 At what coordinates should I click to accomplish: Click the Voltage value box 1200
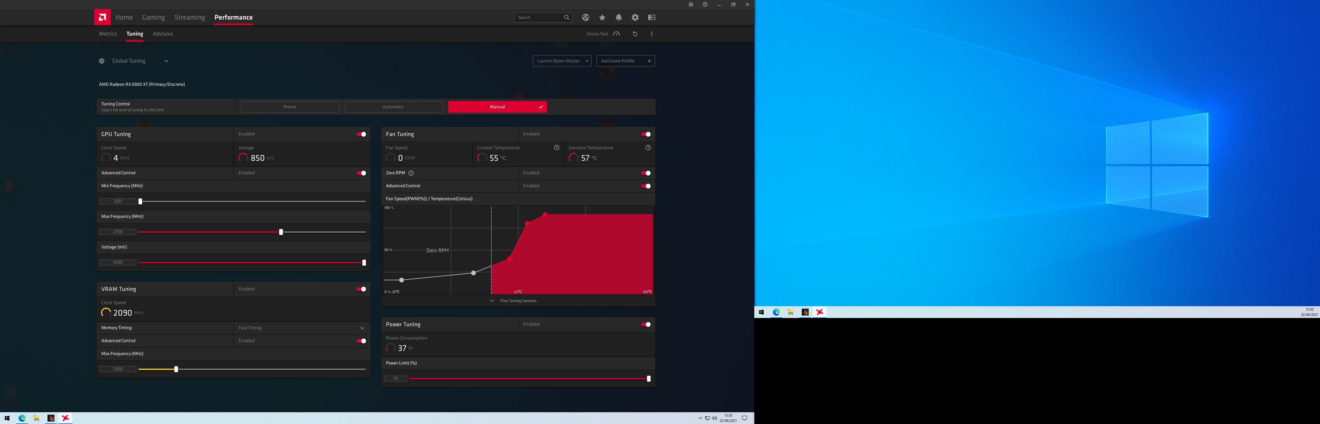pyautogui.click(x=118, y=263)
